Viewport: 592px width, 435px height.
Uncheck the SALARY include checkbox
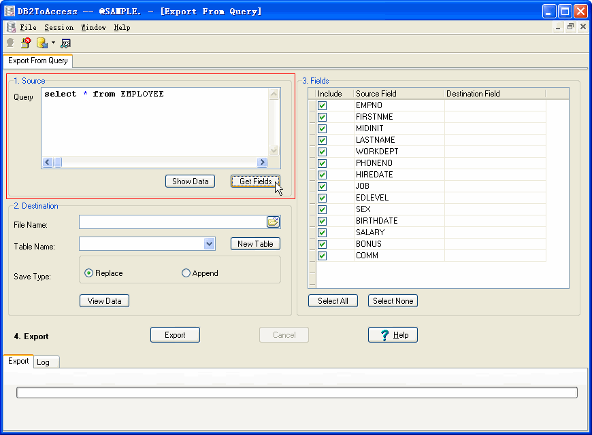(x=322, y=232)
